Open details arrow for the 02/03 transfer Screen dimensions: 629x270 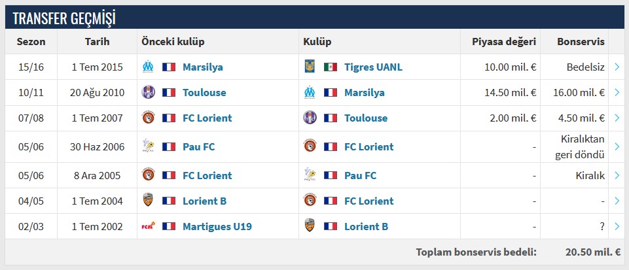pos(617,227)
